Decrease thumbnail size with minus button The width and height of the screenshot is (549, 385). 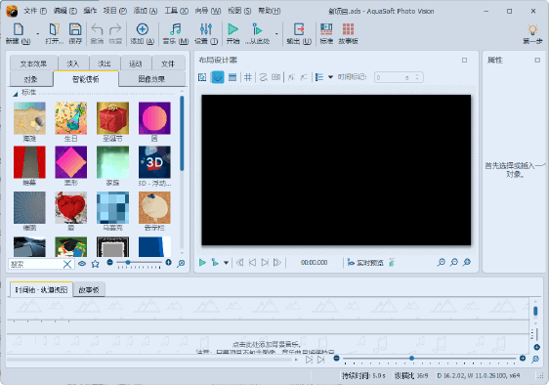click(109, 263)
